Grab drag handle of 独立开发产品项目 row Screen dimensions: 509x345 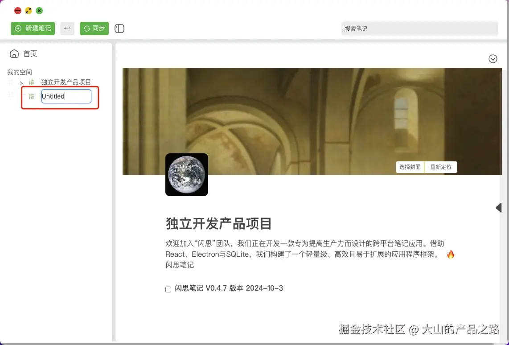(11, 82)
